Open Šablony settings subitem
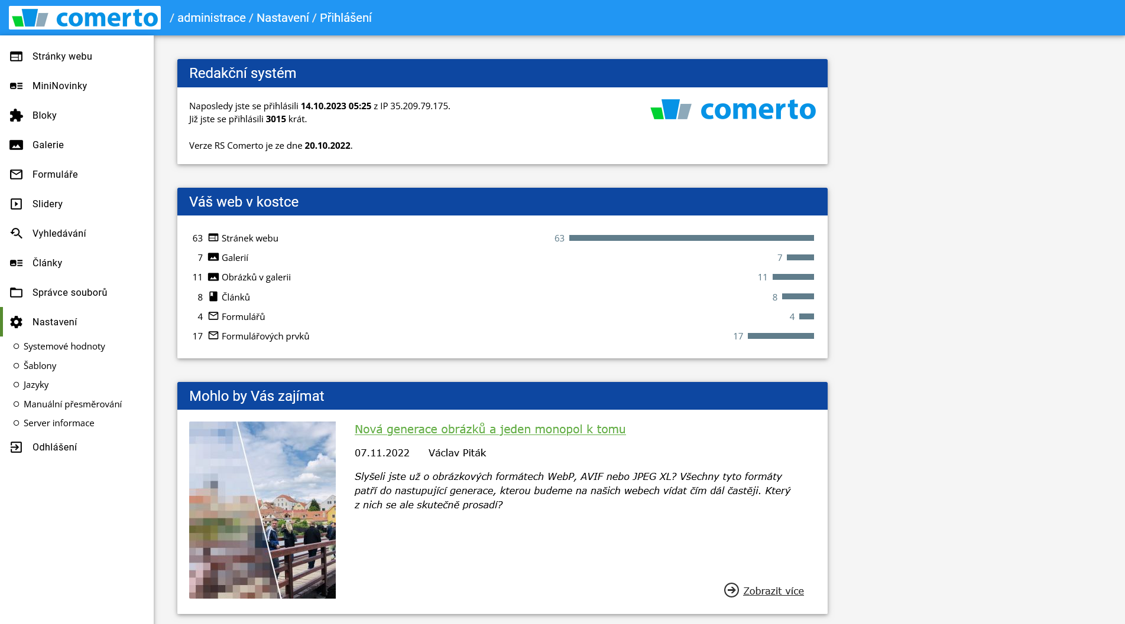Image resolution: width=1125 pixels, height=624 pixels. (40, 365)
